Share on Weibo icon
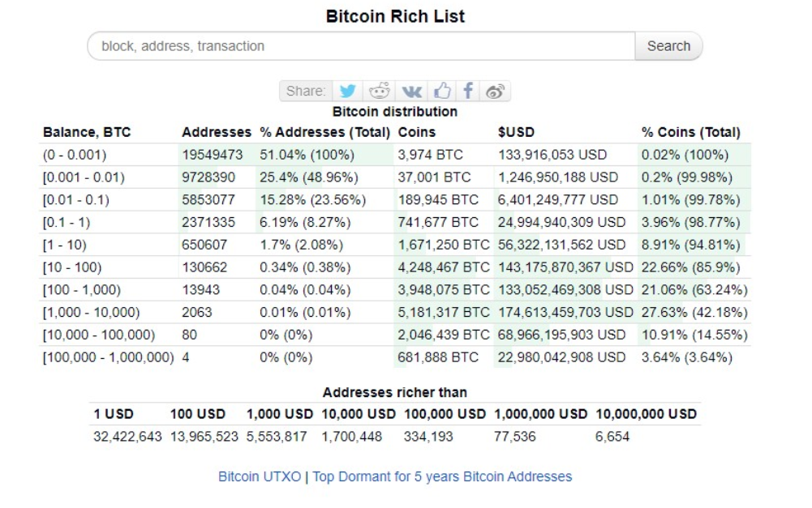 (x=495, y=91)
